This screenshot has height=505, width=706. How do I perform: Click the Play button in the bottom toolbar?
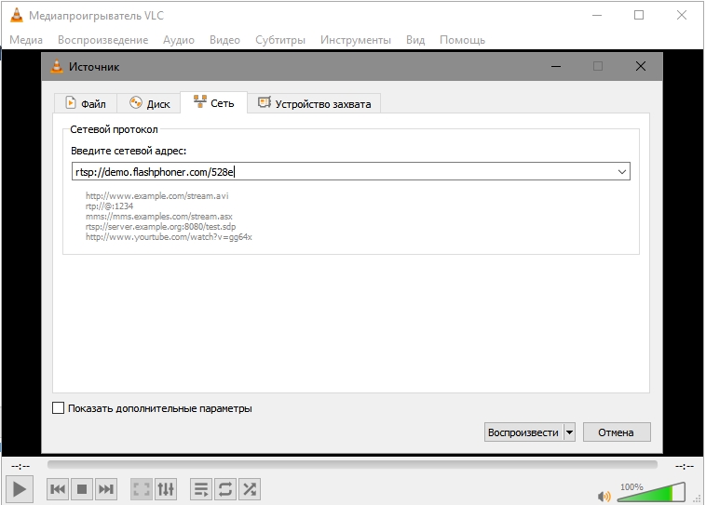[x=20, y=488]
